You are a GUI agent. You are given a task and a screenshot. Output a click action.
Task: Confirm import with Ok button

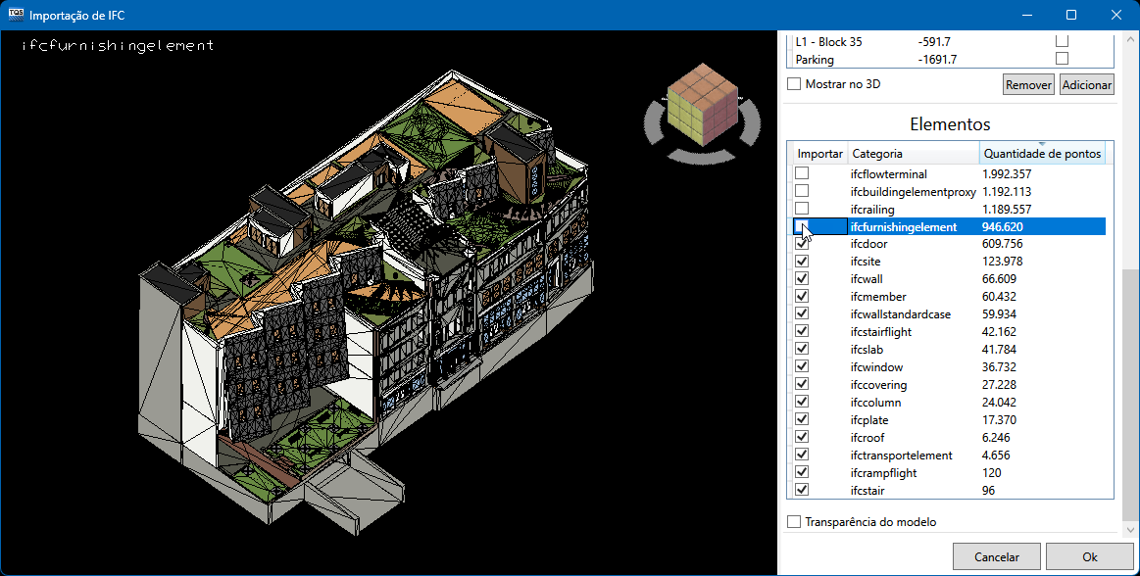point(1089,556)
